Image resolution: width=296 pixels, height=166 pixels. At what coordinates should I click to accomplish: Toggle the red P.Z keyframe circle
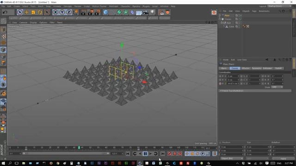(x=220, y=83)
